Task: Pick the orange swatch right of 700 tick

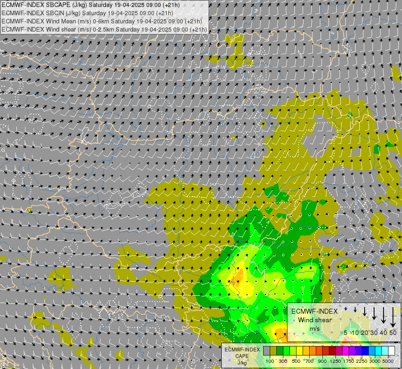Action: [x=313, y=351]
